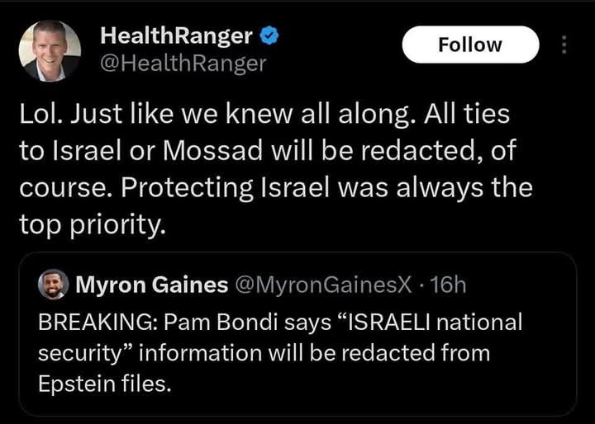This screenshot has width=595, height=424.
Task: Click "Epstein files." in quoted tweet
Action: (104, 384)
